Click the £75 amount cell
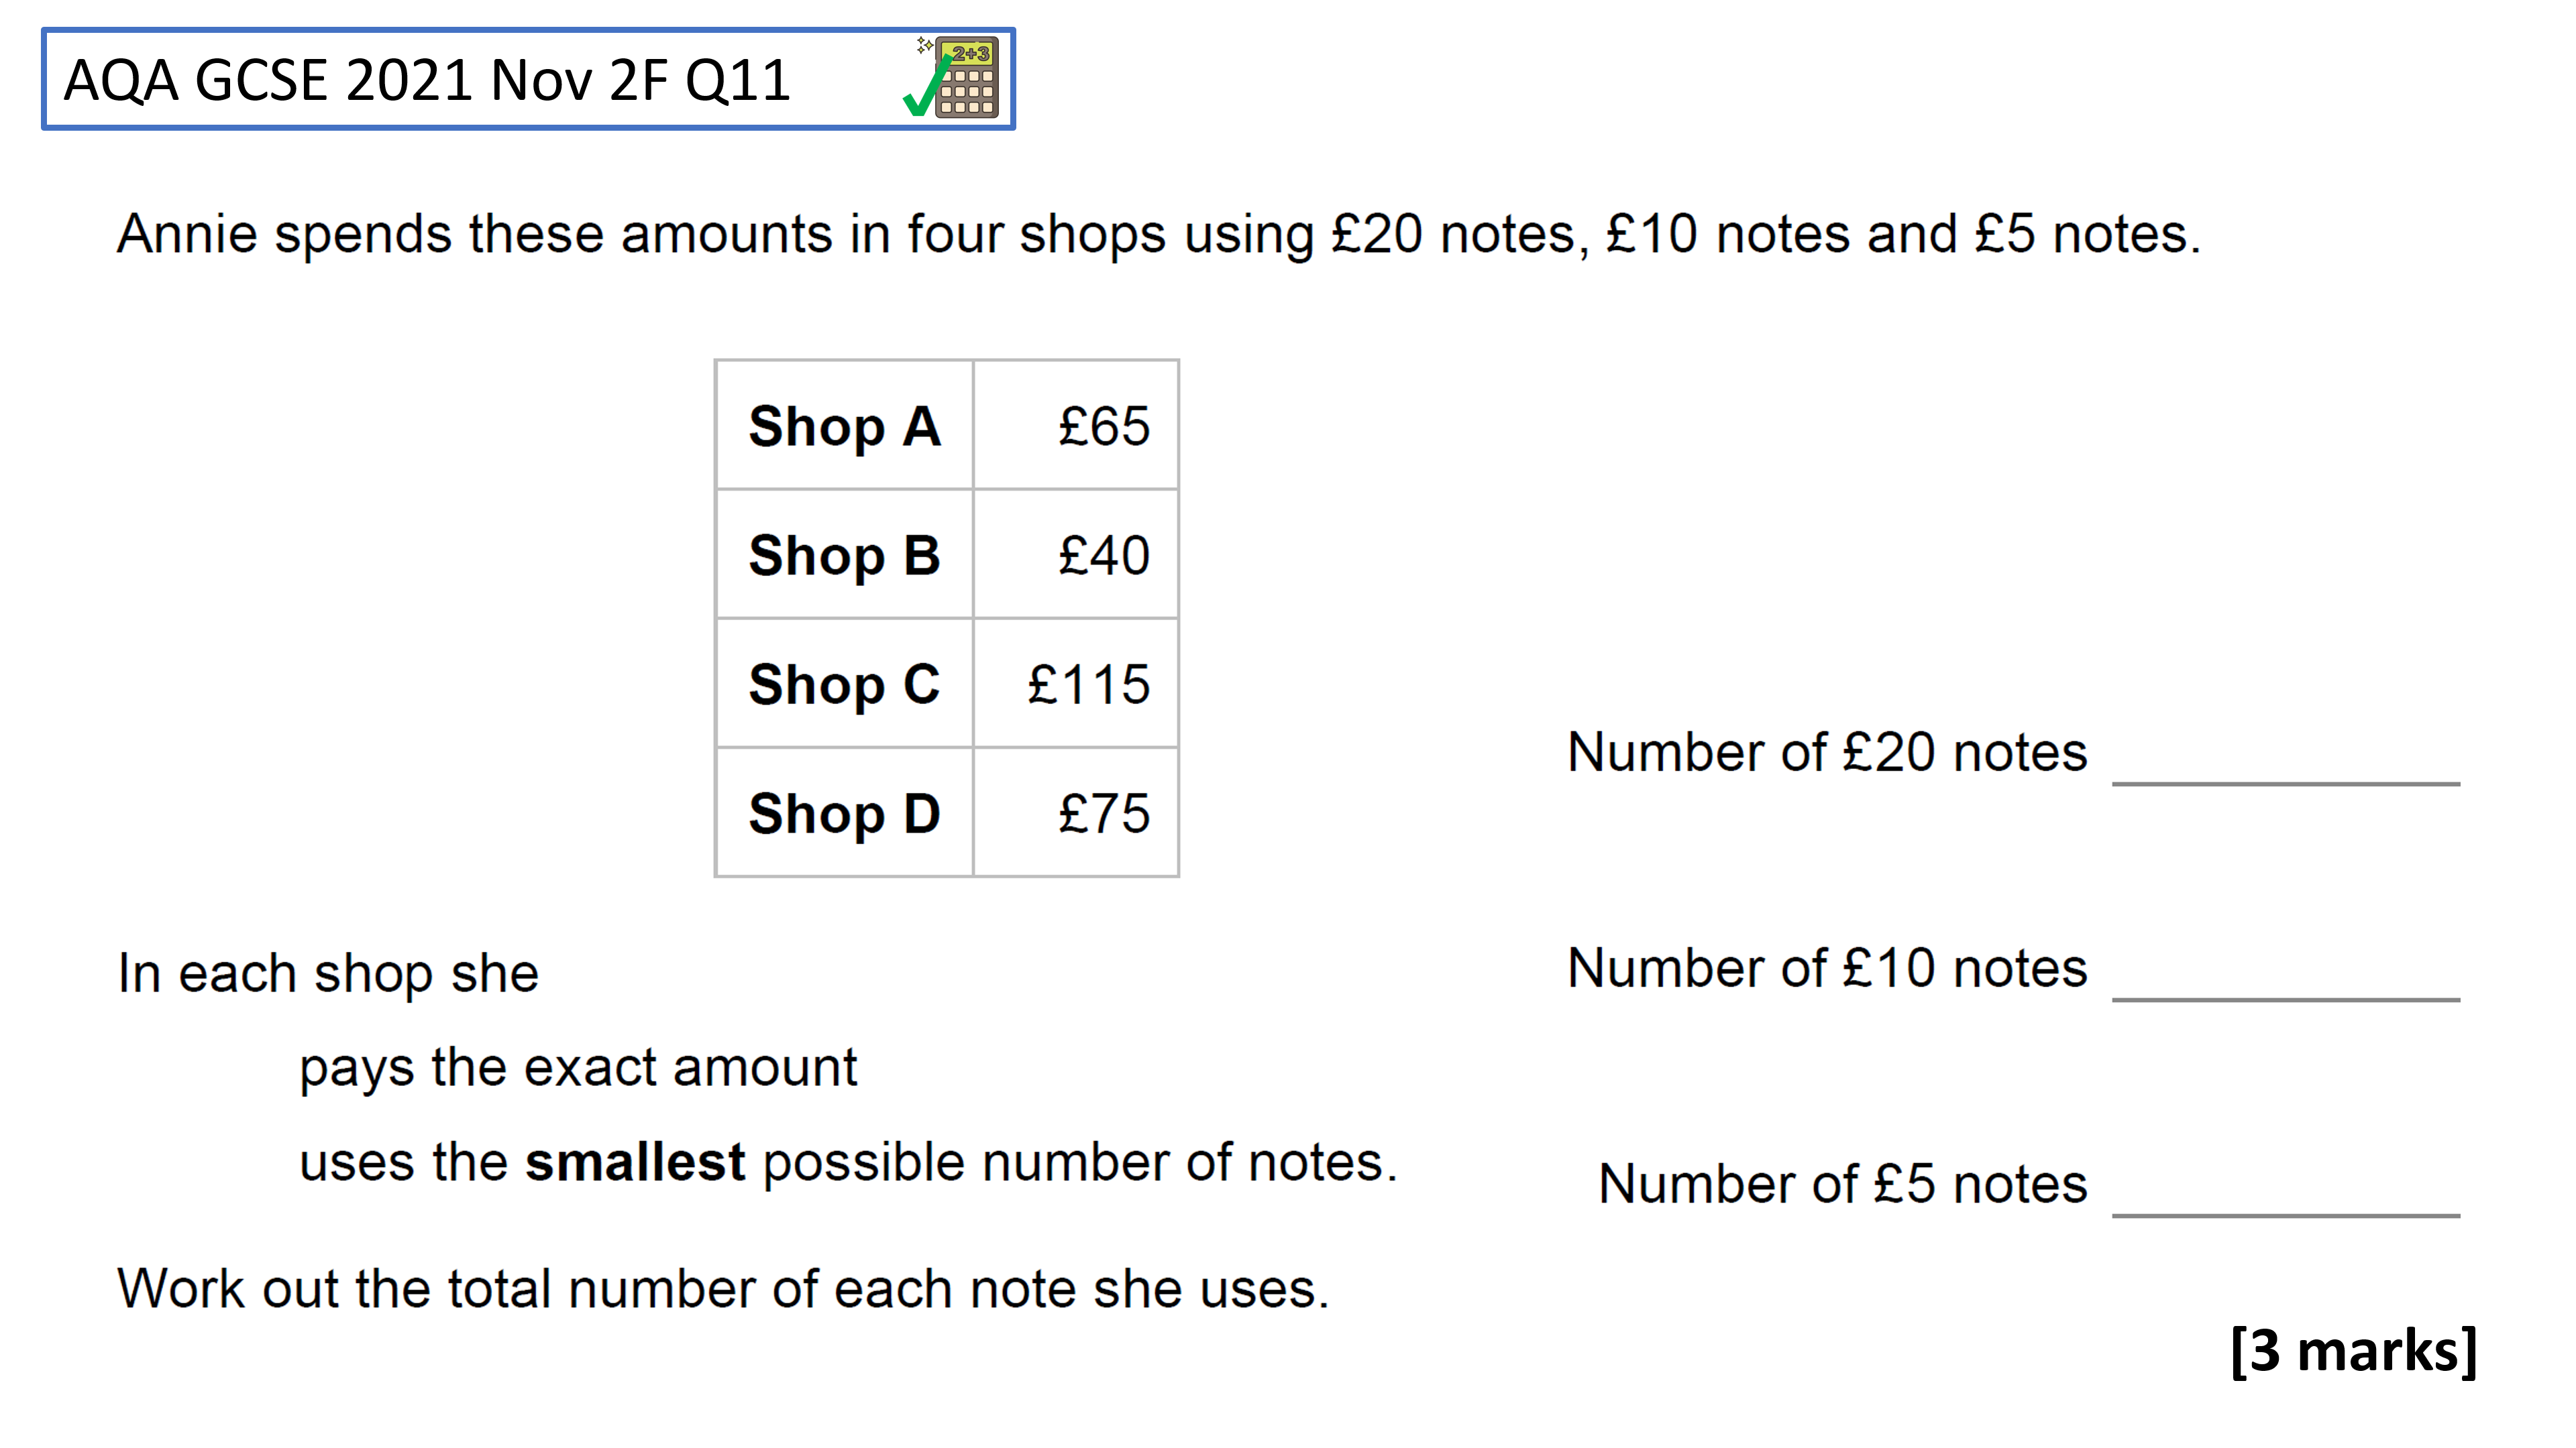Screen dimensions: 2576x1448 tap(1076, 812)
